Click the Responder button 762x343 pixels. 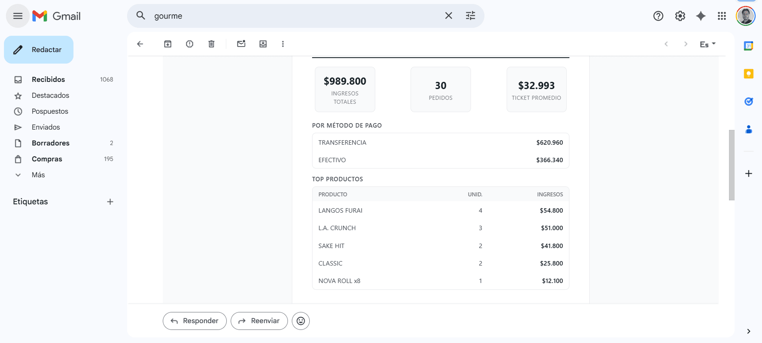pos(195,321)
